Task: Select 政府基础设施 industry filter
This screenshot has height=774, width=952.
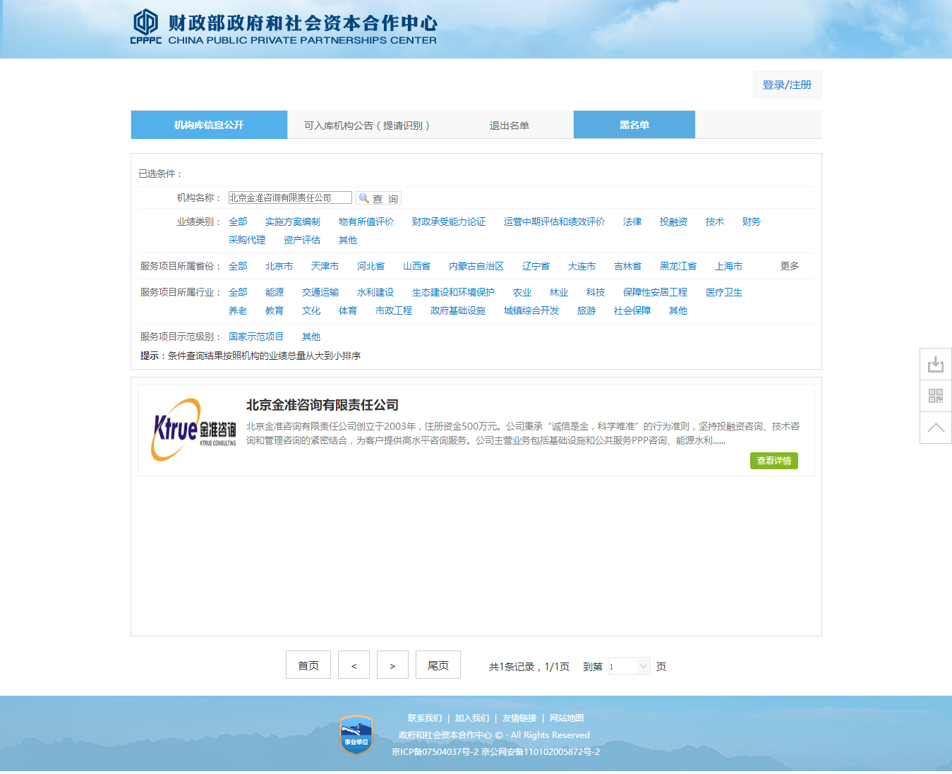Action: point(458,310)
